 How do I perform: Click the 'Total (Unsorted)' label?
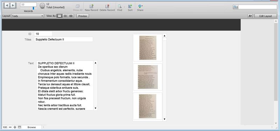[55, 7]
